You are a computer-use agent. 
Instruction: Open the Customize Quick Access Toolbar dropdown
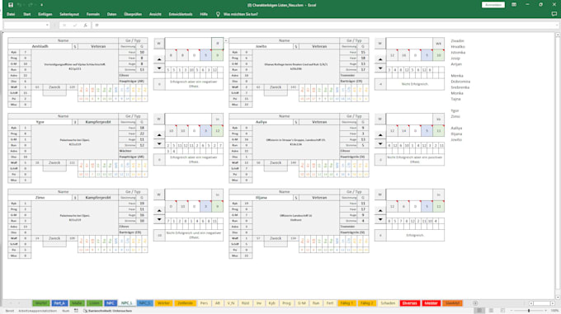pos(41,5)
